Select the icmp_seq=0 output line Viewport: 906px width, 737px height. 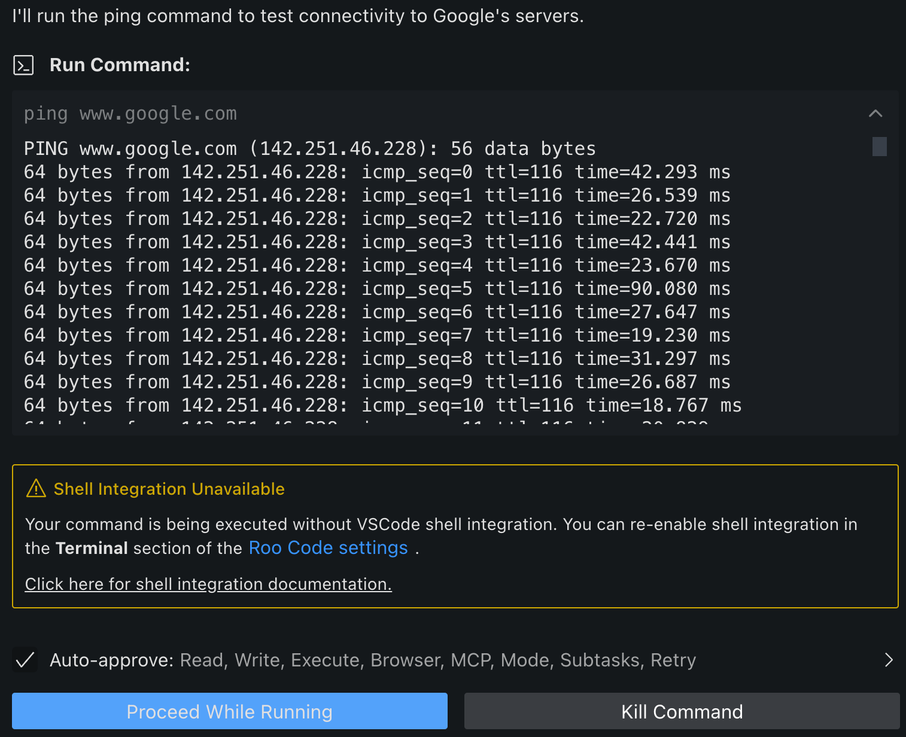coord(376,172)
